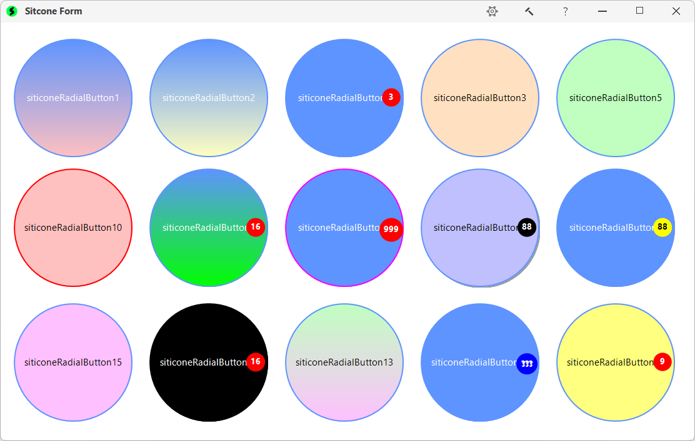This screenshot has width=695, height=441.
Task: Click the black badge showing 88
Action: point(527,228)
